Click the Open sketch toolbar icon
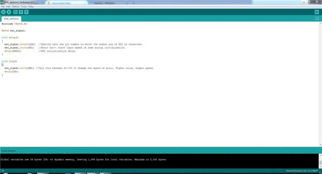The height and width of the screenshot is (174, 322). point(21,12)
